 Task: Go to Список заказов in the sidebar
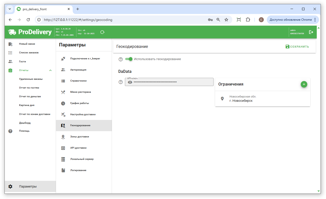tap(29, 53)
